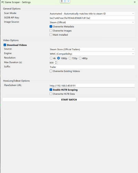The image size is (138, 173).
Task: Click the START BATCH button
Action: pos(69,100)
